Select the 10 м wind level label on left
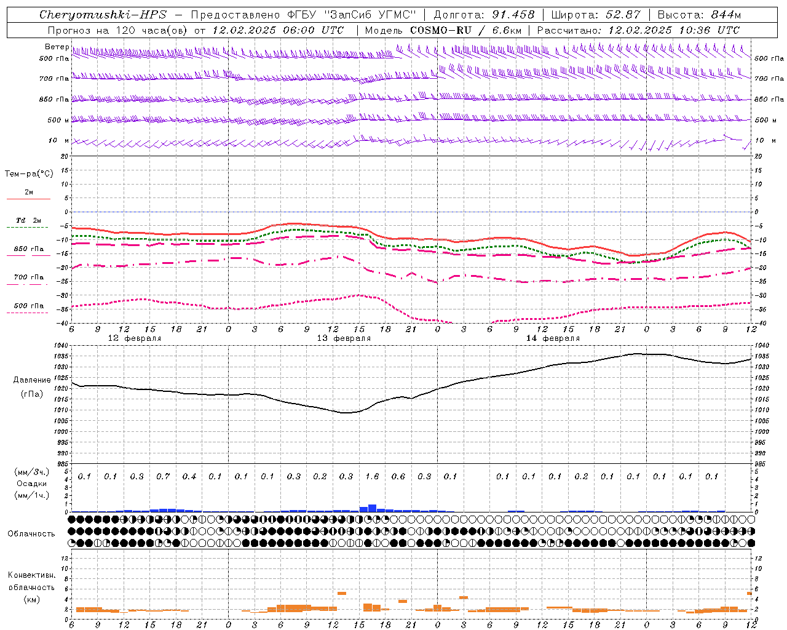Screen dimensions: 787x630 click(58, 140)
